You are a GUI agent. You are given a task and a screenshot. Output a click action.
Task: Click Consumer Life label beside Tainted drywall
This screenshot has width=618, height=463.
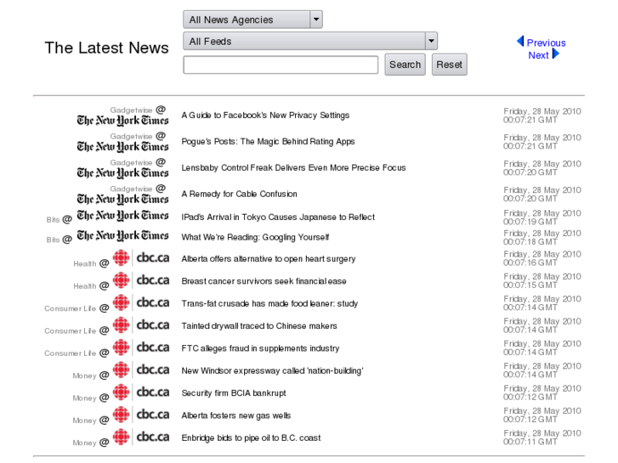pyautogui.click(x=71, y=331)
